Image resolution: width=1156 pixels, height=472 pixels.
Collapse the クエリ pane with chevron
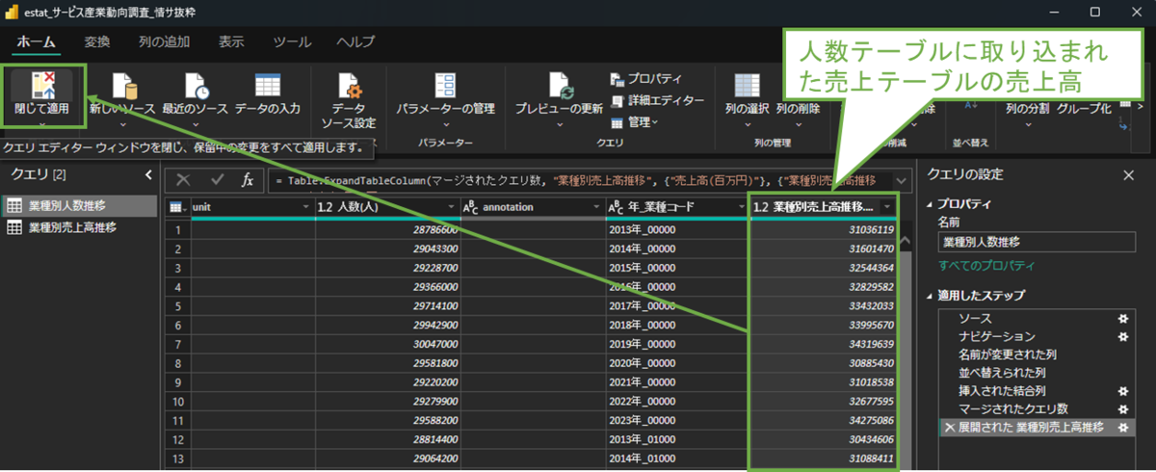point(148,174)
